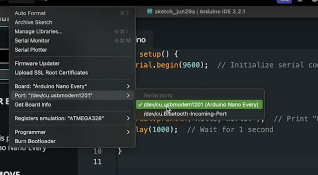Choose Upload SSL Root Certificates

click(x=72, y=72)
